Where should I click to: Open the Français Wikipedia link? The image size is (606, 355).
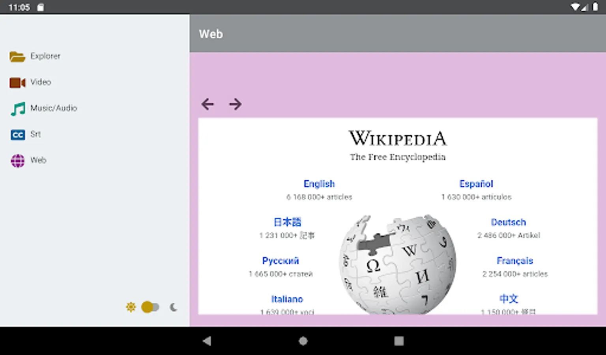pos(515,261)
